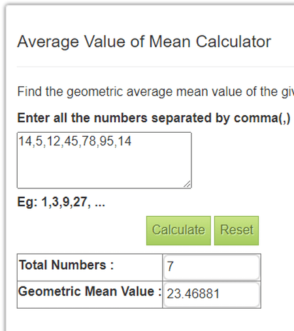Click the 'Total Numbers :' label cell
The width and height of the screenshot is (294, 331).
coord(90,268)
